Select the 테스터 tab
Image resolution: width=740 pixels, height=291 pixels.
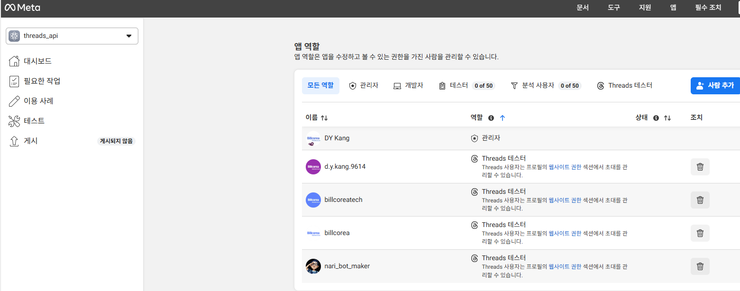tap(466, 85)
